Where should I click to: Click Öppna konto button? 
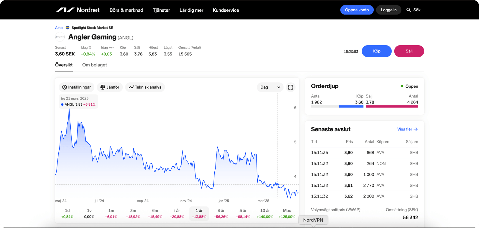(357, 10)
